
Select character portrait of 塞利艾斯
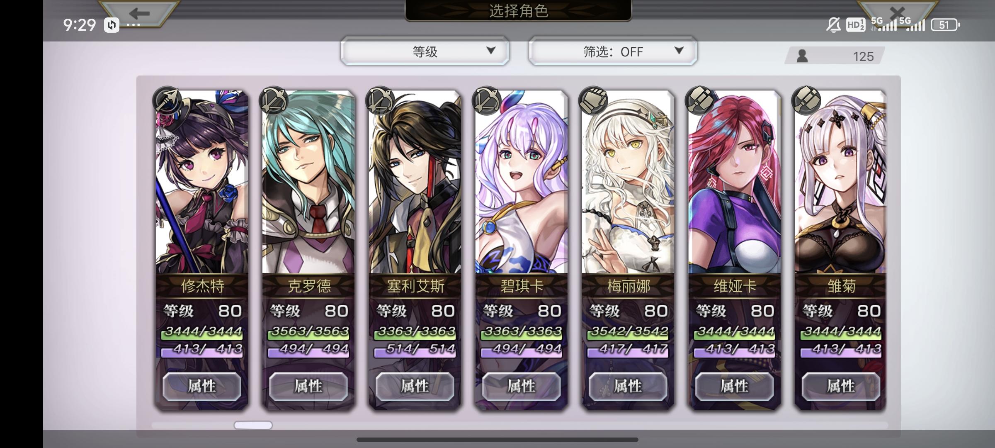pos(415,183)
